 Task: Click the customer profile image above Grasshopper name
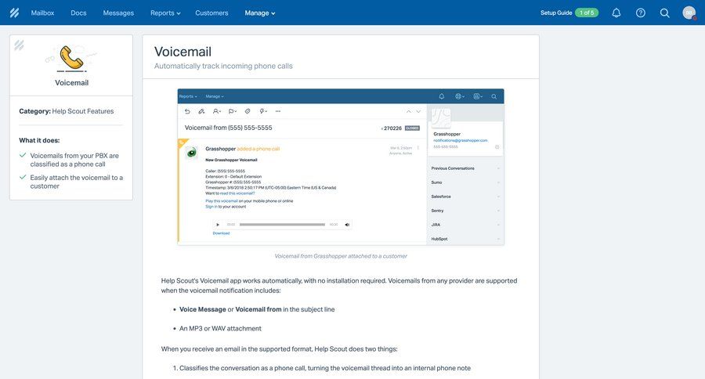tap(440, 117)
